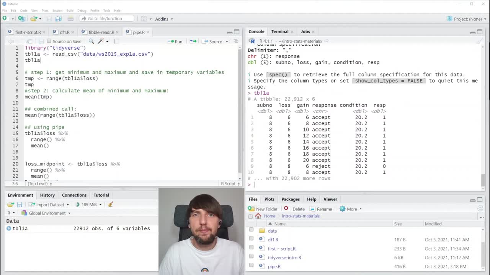
Task: Clear the environment with the broom icon
Action: [111, 204]
